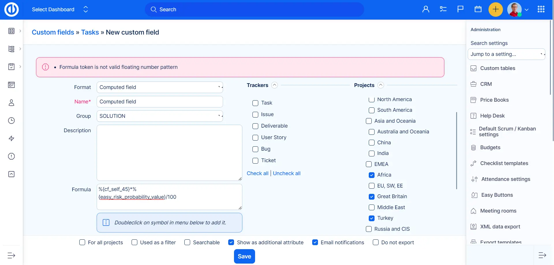Screen dimensions: 554x265
Task: Open the nine-dot apps grid menu
Action: pyautogui.click(x=541, y=10)
